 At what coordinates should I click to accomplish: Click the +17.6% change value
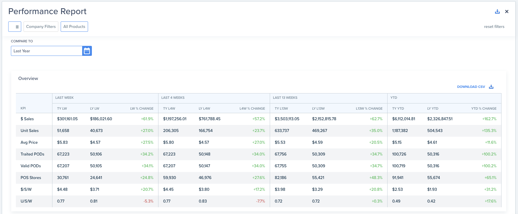point(491,201)
